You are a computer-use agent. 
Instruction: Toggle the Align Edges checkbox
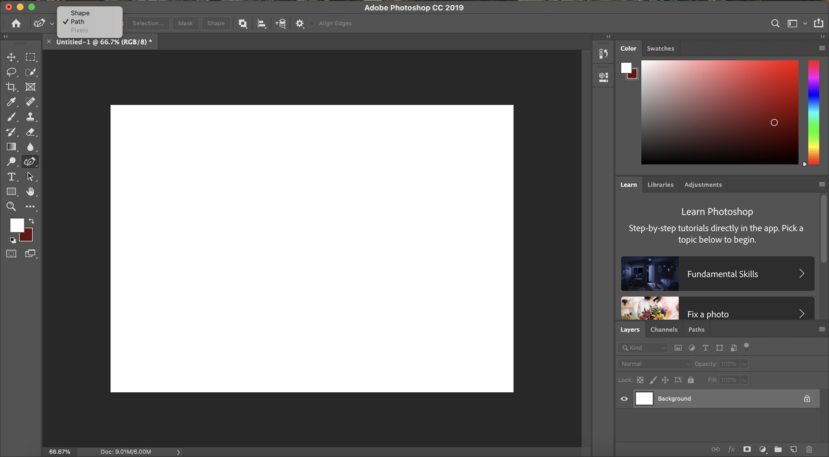[312, 23]
